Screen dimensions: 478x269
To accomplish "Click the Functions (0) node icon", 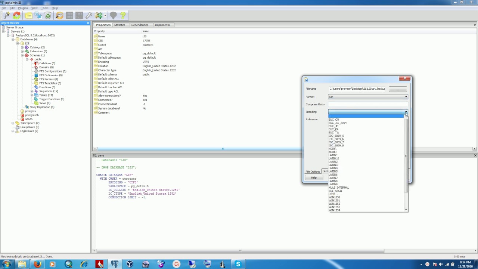I will 36,87.
